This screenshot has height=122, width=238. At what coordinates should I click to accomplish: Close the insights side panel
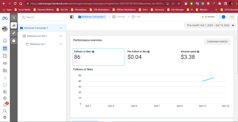tap(14, 17)
